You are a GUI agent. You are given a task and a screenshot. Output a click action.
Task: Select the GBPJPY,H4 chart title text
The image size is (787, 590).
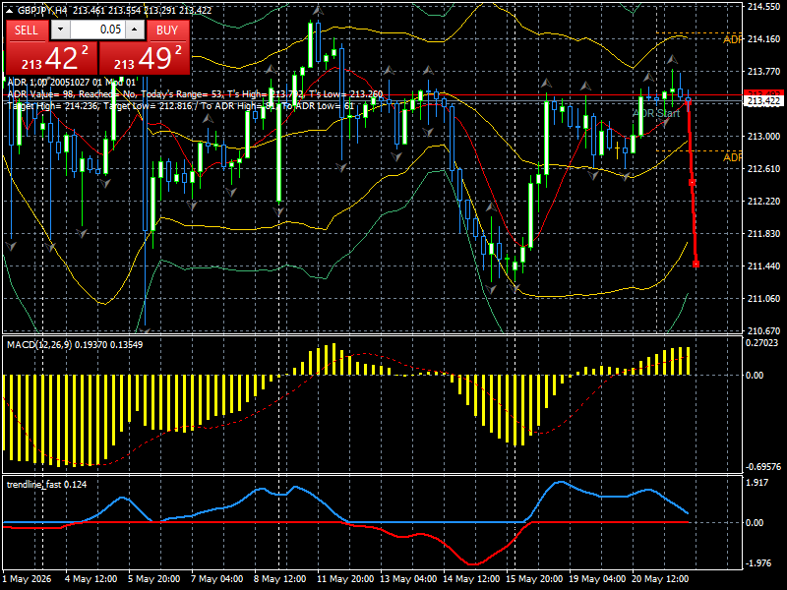click(43, 10)
